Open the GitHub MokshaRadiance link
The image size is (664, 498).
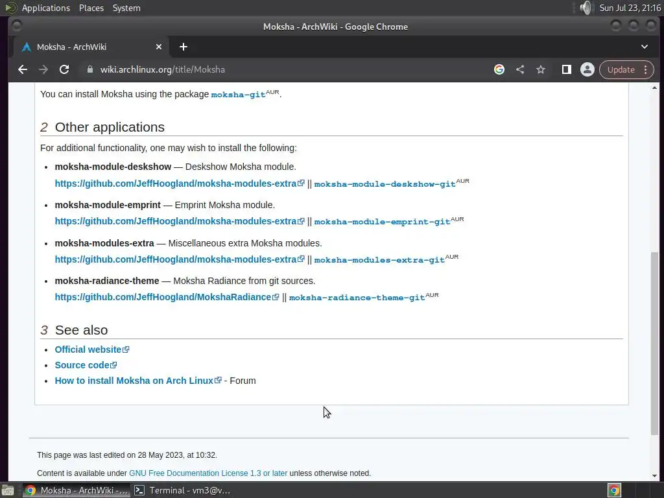click(x=167, y=297)
